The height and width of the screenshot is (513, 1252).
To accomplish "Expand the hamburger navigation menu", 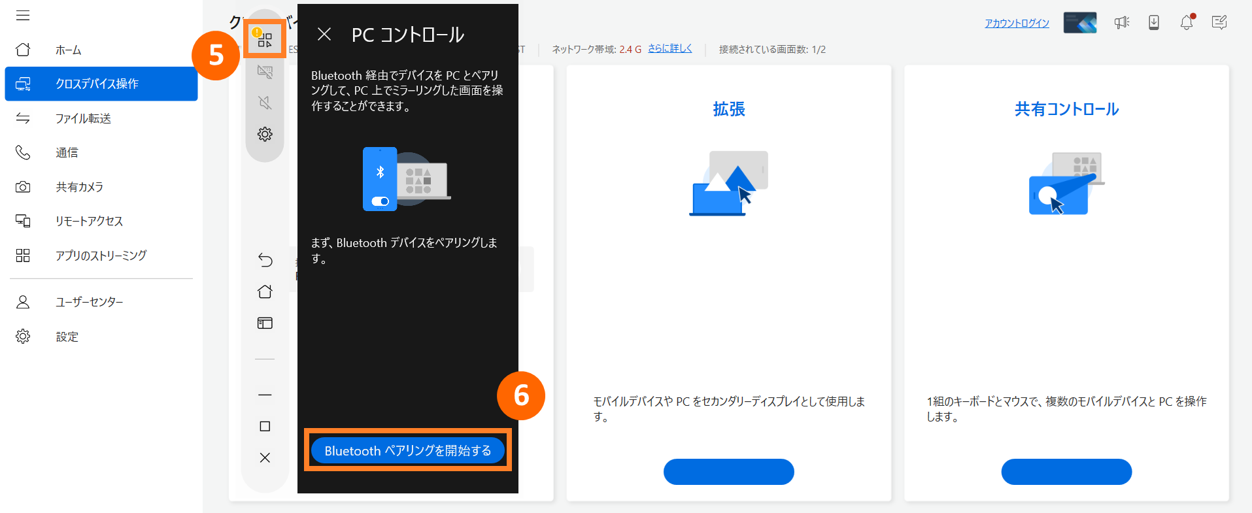I will (x=23, y=16).
